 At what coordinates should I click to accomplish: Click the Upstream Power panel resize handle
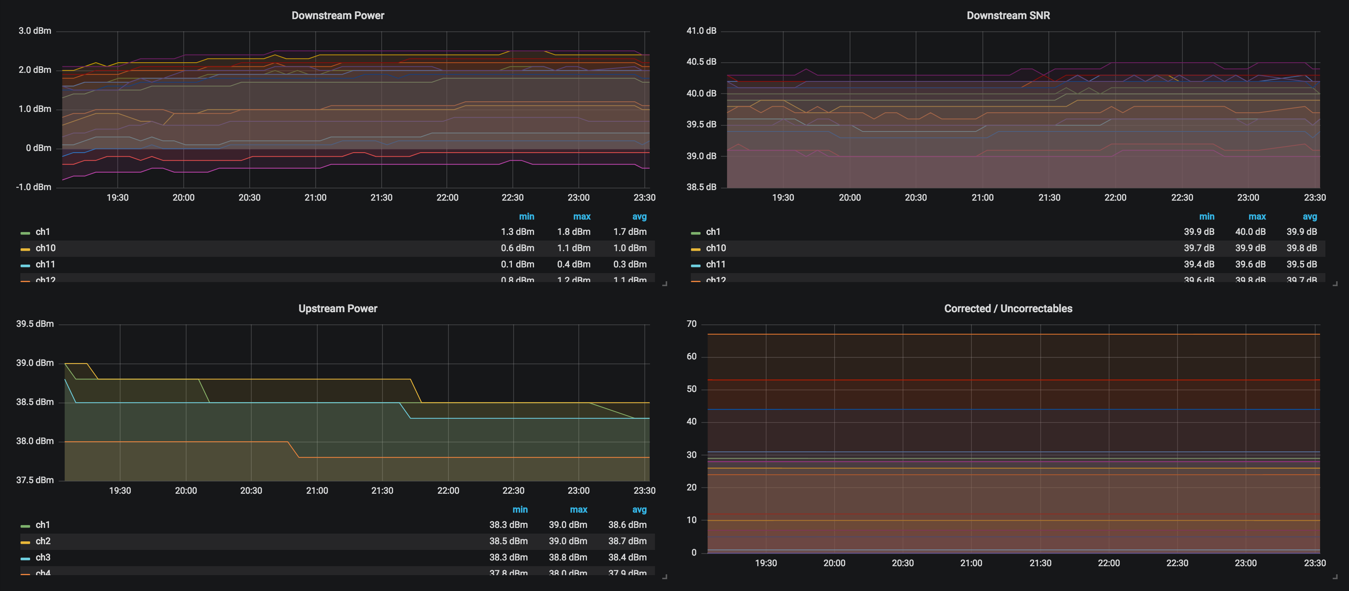click(x=665, y=577)
